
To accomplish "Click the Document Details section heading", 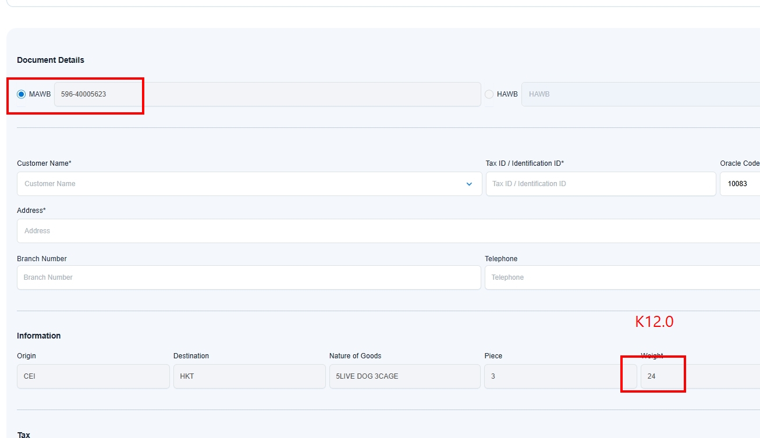I will click(x=51, y=60).
